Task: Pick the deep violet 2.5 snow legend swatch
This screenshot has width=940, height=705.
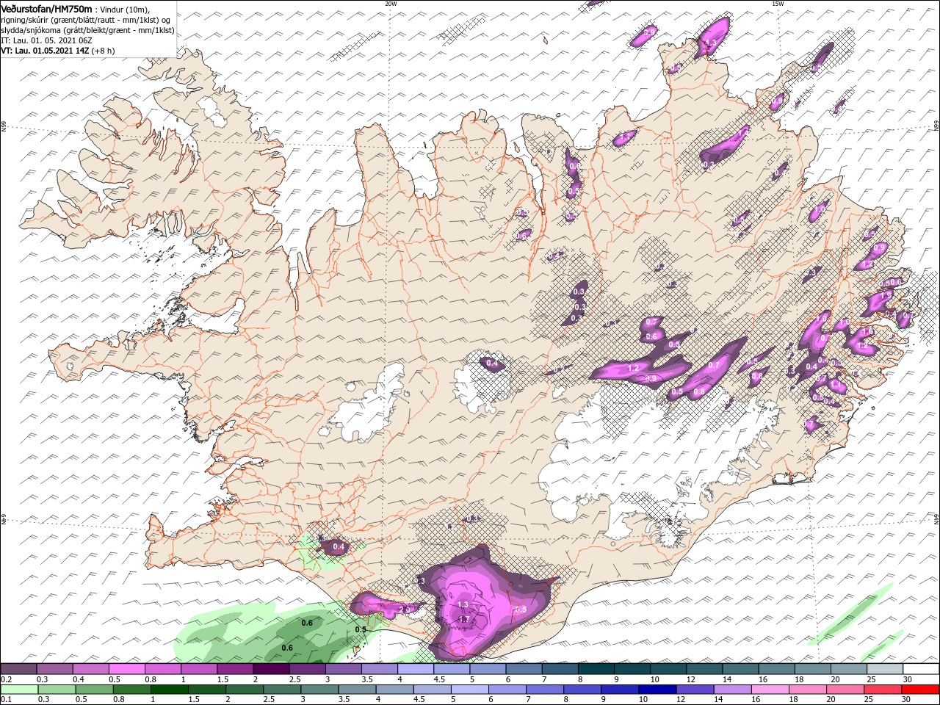Action: point(307,669)
